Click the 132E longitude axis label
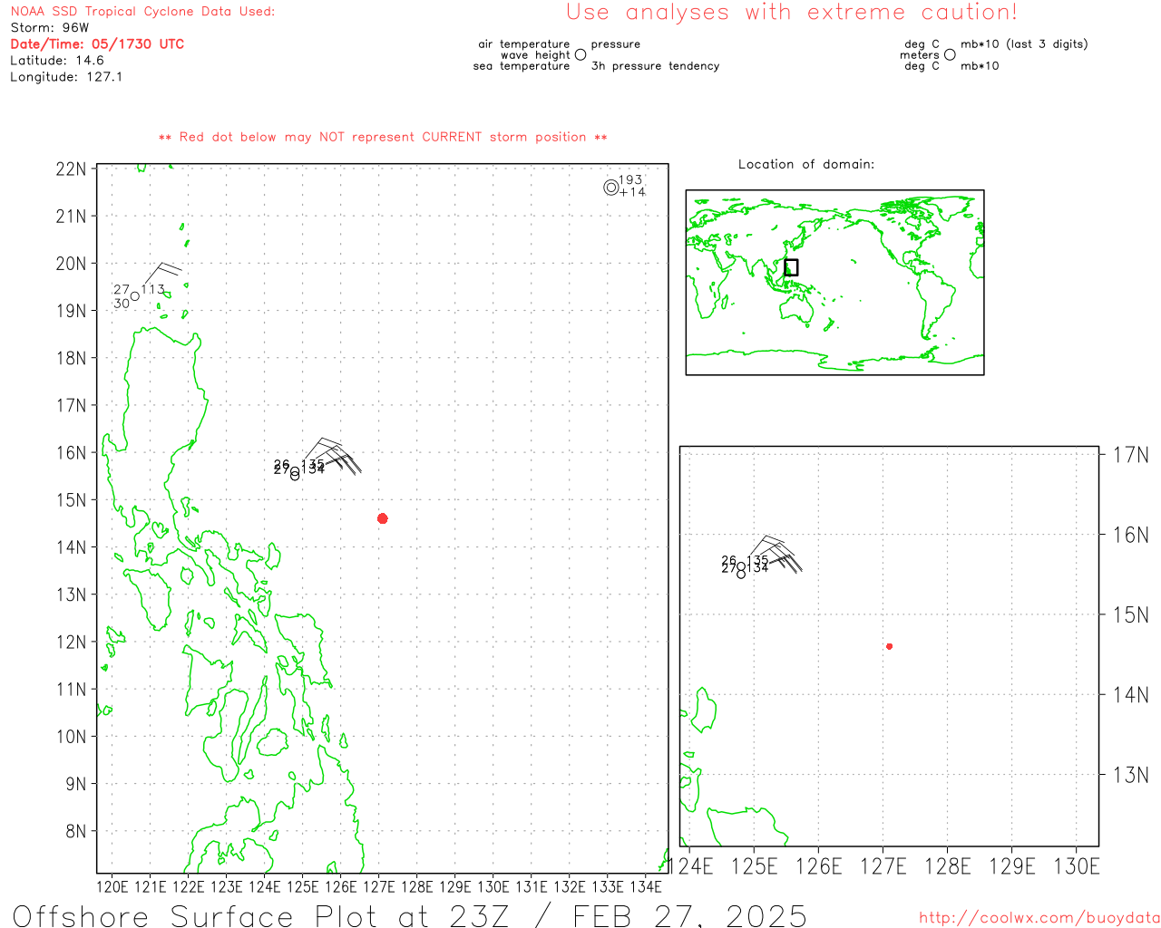The width and height of the screenshot is (1161, 928). (x=570, y=886)
